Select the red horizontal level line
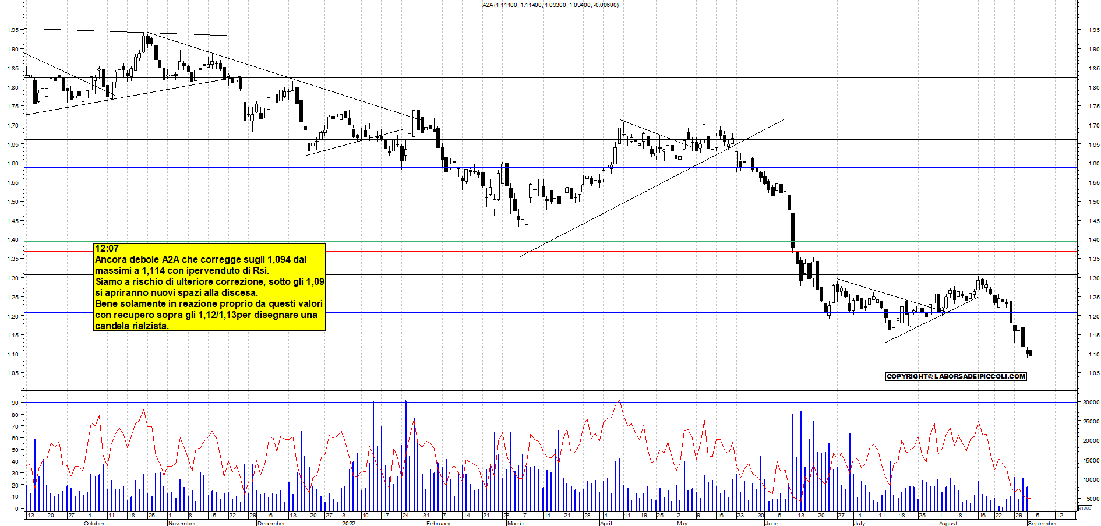The width and height of the screenshot is (1101, 526). click(550, 252)
